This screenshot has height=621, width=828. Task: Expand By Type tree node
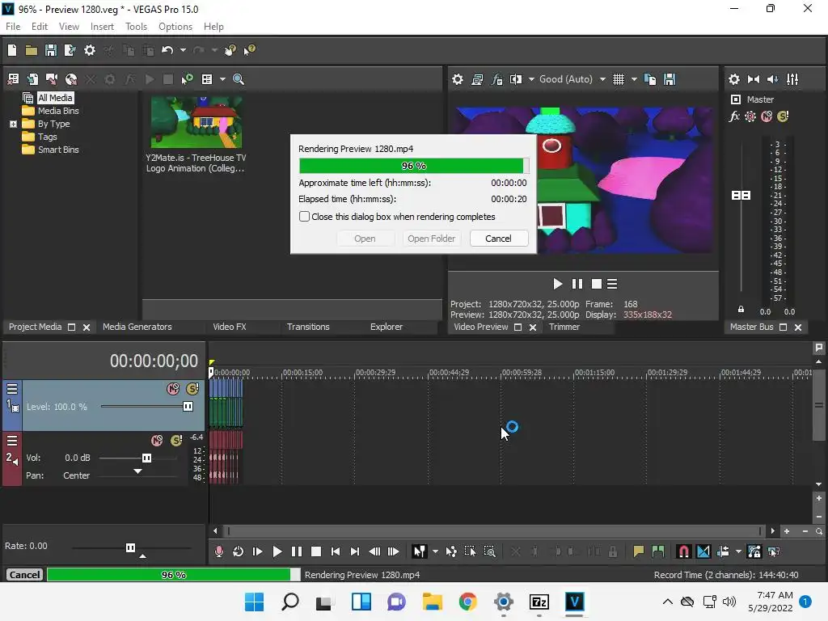coord(13,124)
